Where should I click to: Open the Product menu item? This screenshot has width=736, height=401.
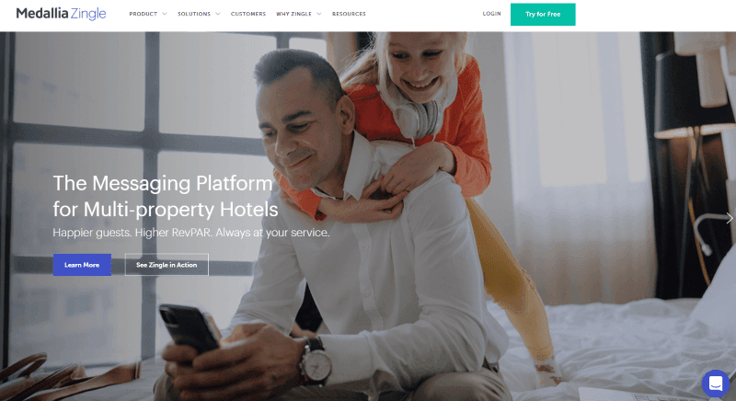click(x=144, y=14)
